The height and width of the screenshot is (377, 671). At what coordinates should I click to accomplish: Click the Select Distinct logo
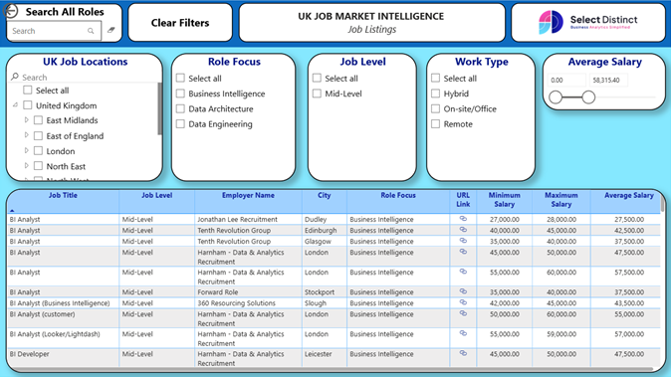(588, 22)
